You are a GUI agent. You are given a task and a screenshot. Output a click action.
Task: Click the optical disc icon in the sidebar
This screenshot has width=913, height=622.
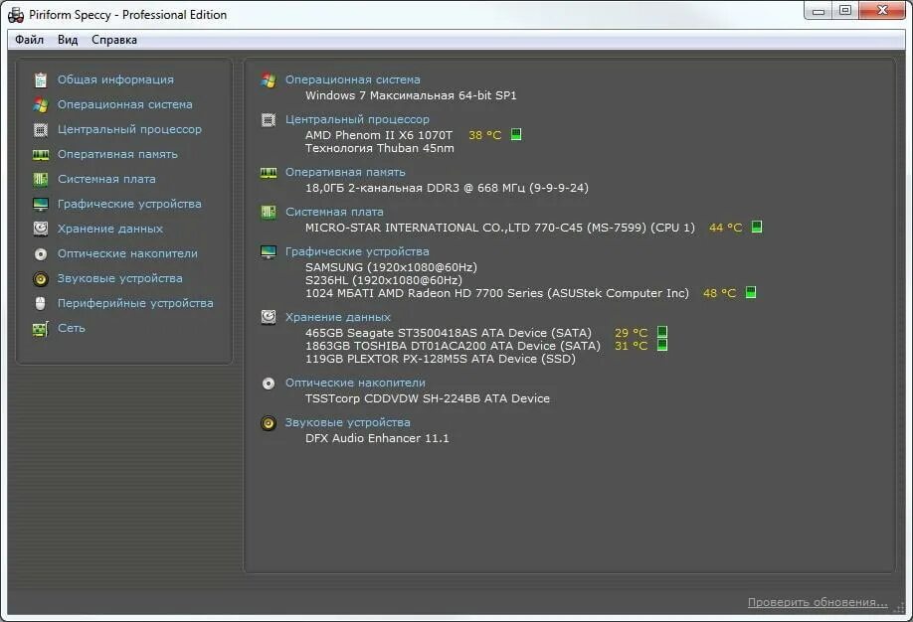pos(40,253)
